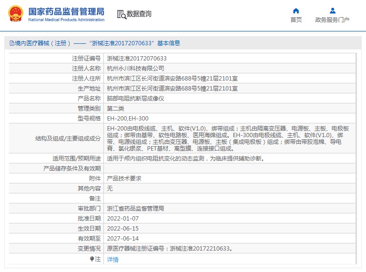The width and height of the screenshot is (366, 272).
Task: Click the home icon above 首页
Action: pyautogui.click(x=296, y=11)
